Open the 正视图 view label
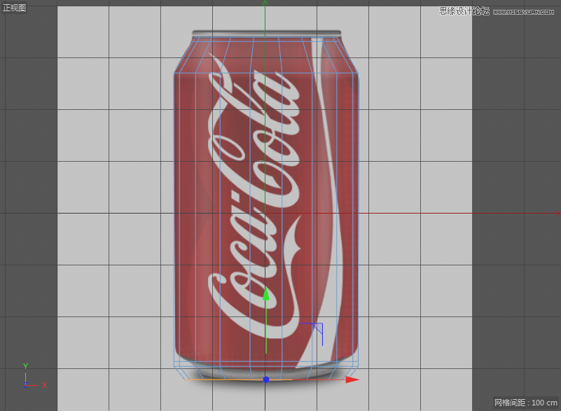This screenshot has height=411, width=561. [x=15, y=8]
